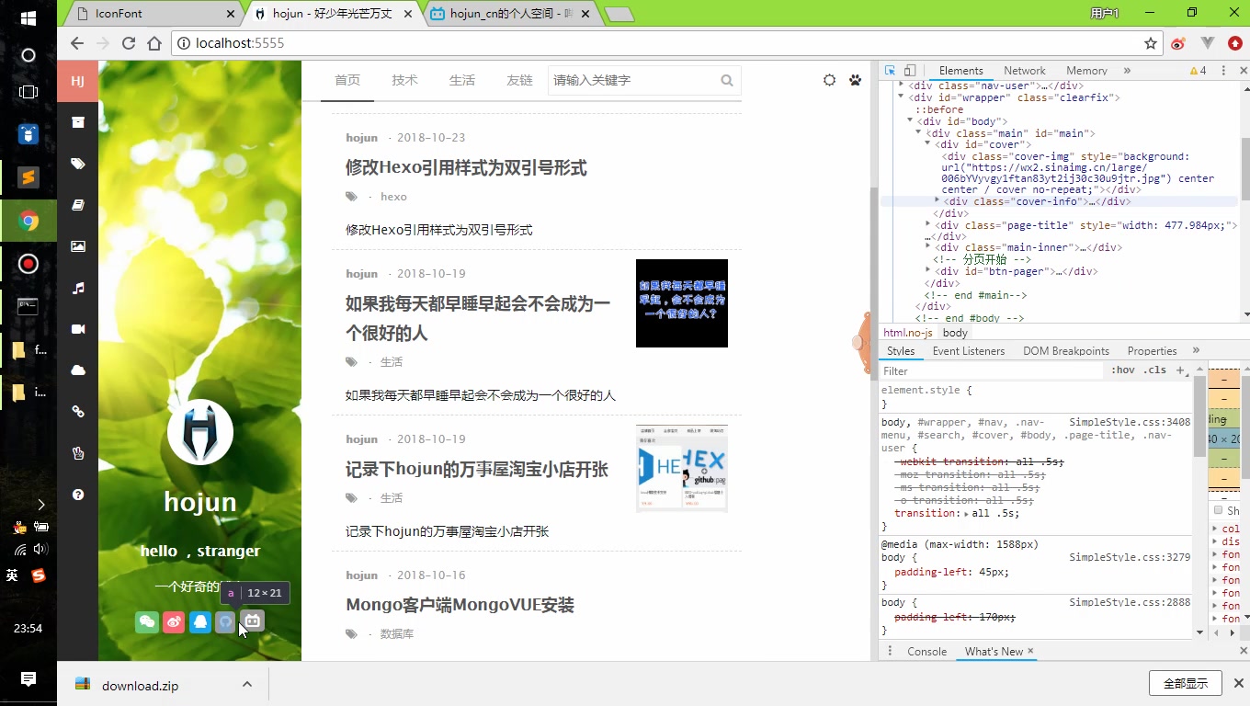Open the QQ social icon
The width and height of the screenshot is (1250, 706).
[x=200, y=622]
